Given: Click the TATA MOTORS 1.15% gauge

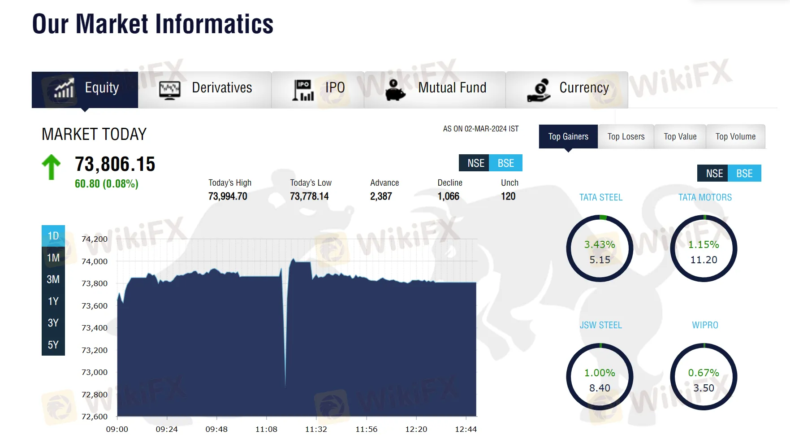Looking at the screenshot, I should 704,248.
